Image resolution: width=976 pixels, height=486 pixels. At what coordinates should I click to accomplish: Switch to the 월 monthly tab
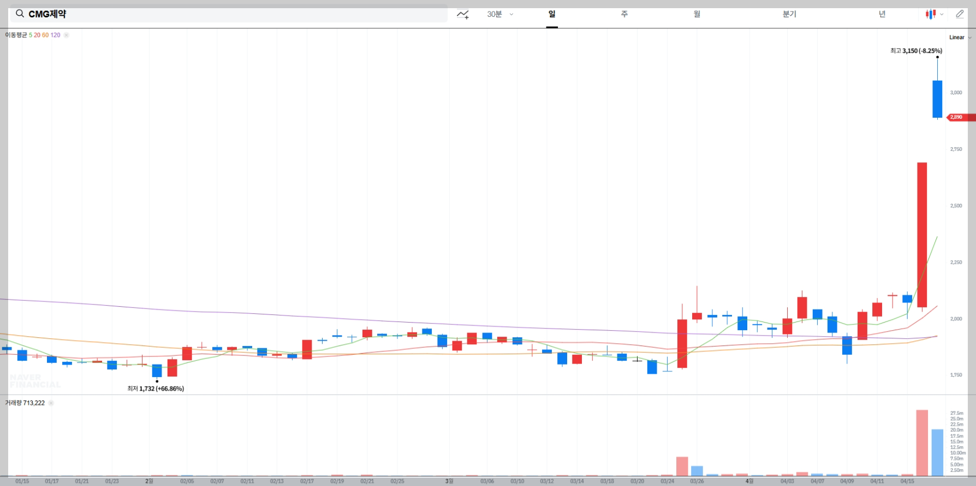click(x=697, y=14)
